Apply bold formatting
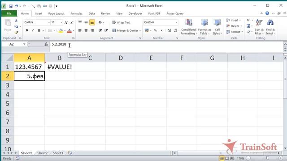This screenshot has height=161, width=287. point(27,30)
